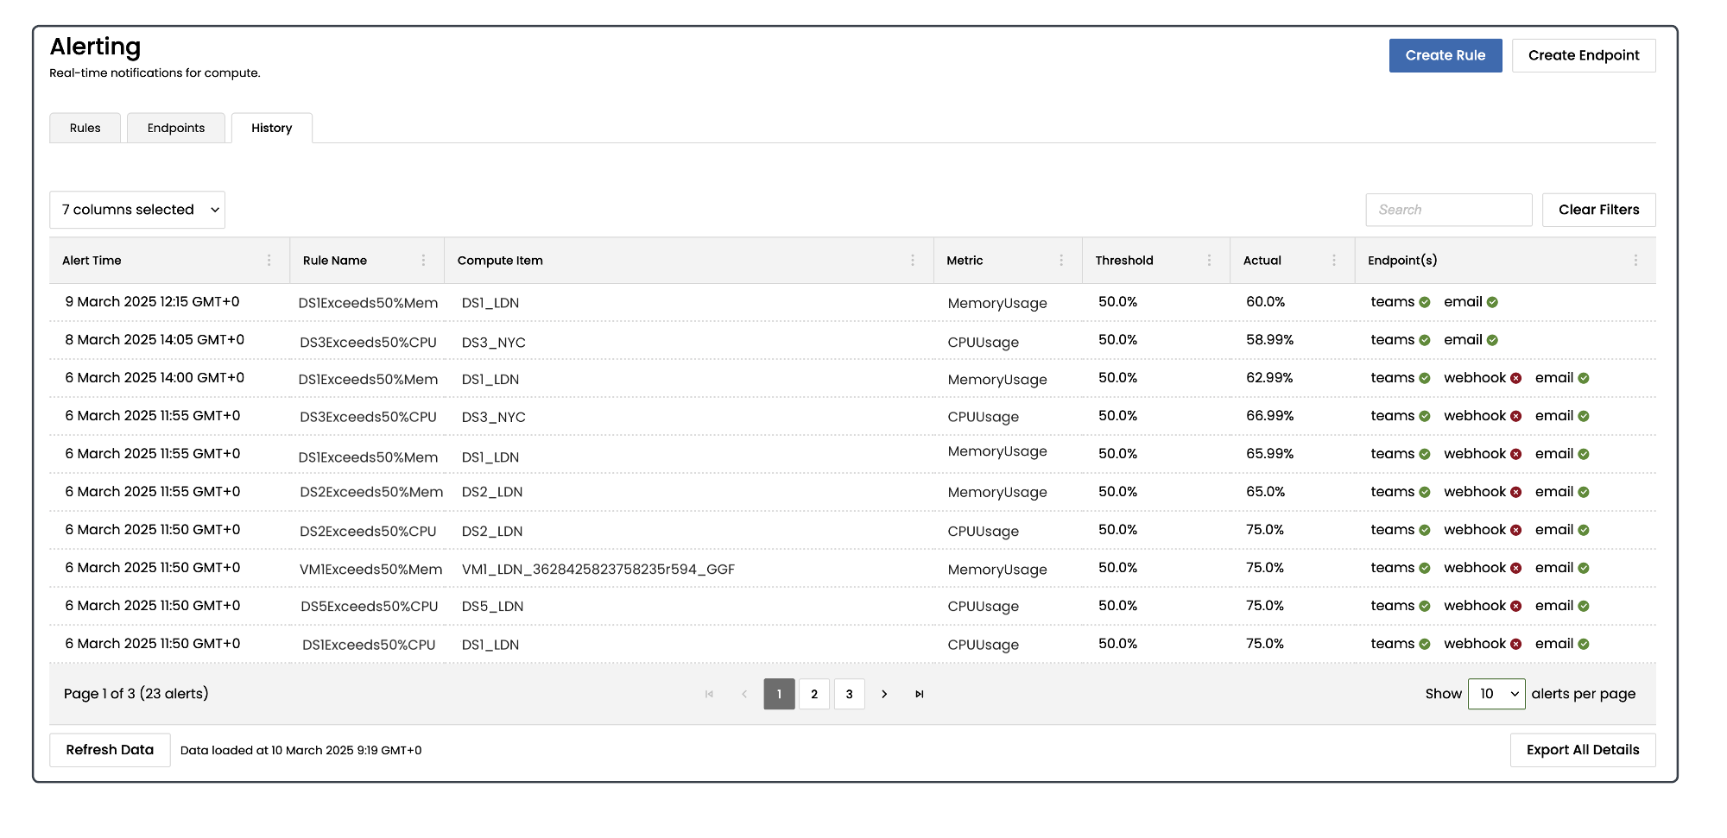Click the Refresh Data button
The height and width of the screenshot is (838, 1727).
pyautogui.click(x=110, y=750)
